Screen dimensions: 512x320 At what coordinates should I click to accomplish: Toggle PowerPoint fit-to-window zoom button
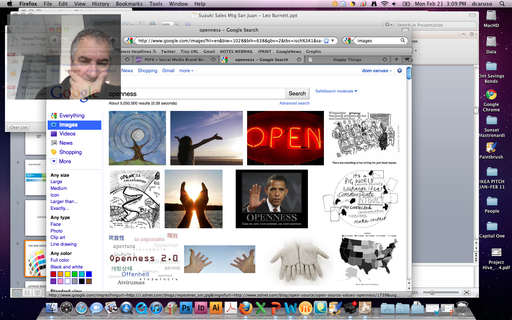click(466, 293)
